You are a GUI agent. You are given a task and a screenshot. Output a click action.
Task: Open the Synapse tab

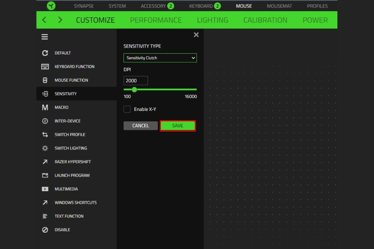tap(84, 6)
